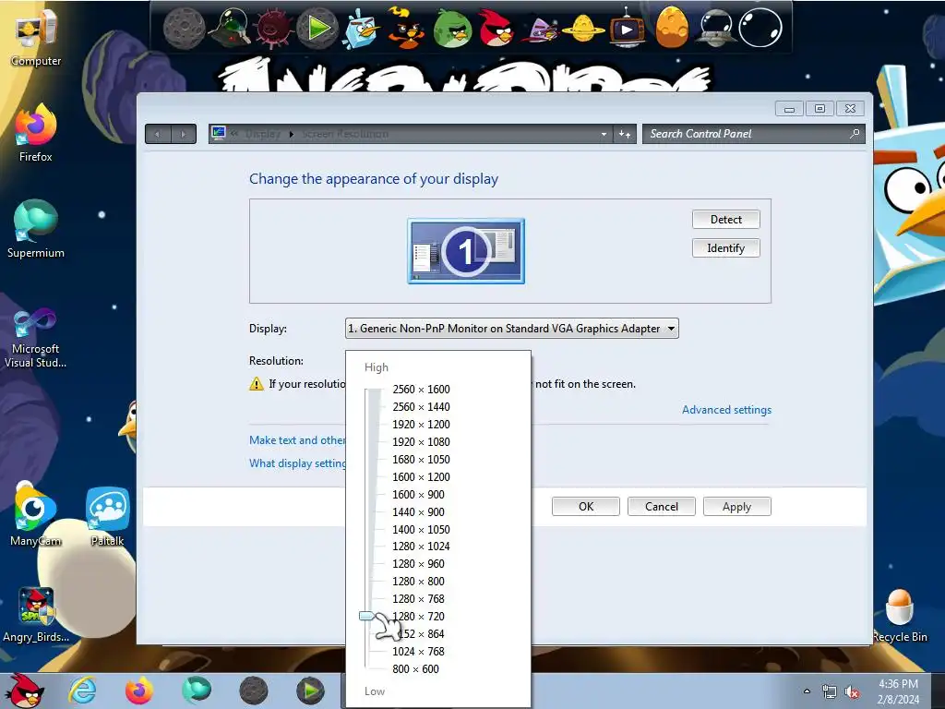This screenshot has height=709, width=945.
Task: Select 1920 × 1080 resolution
Action: 421,442
